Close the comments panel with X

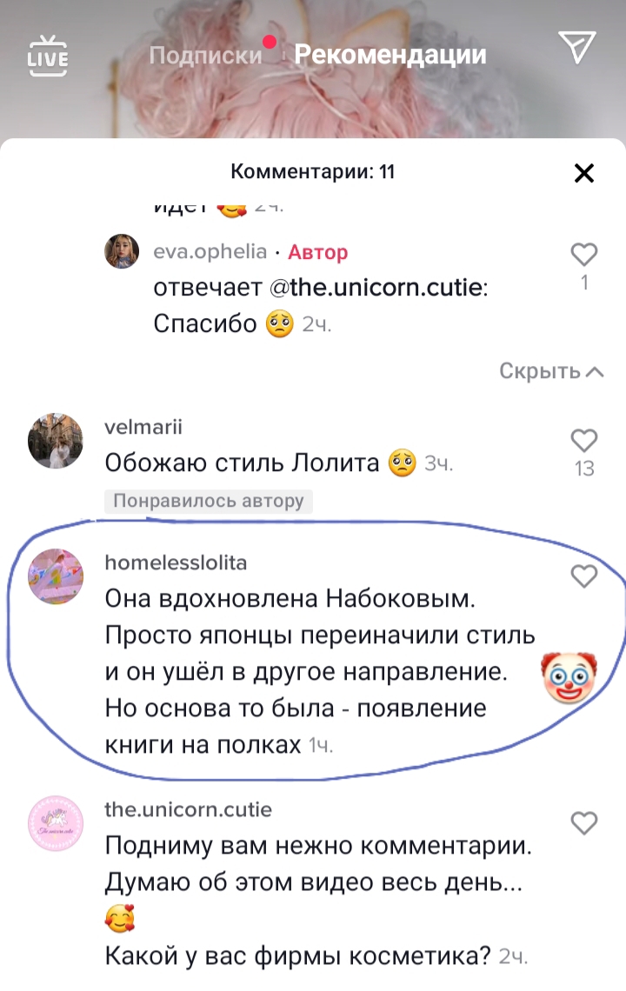[x=584, y=172]
